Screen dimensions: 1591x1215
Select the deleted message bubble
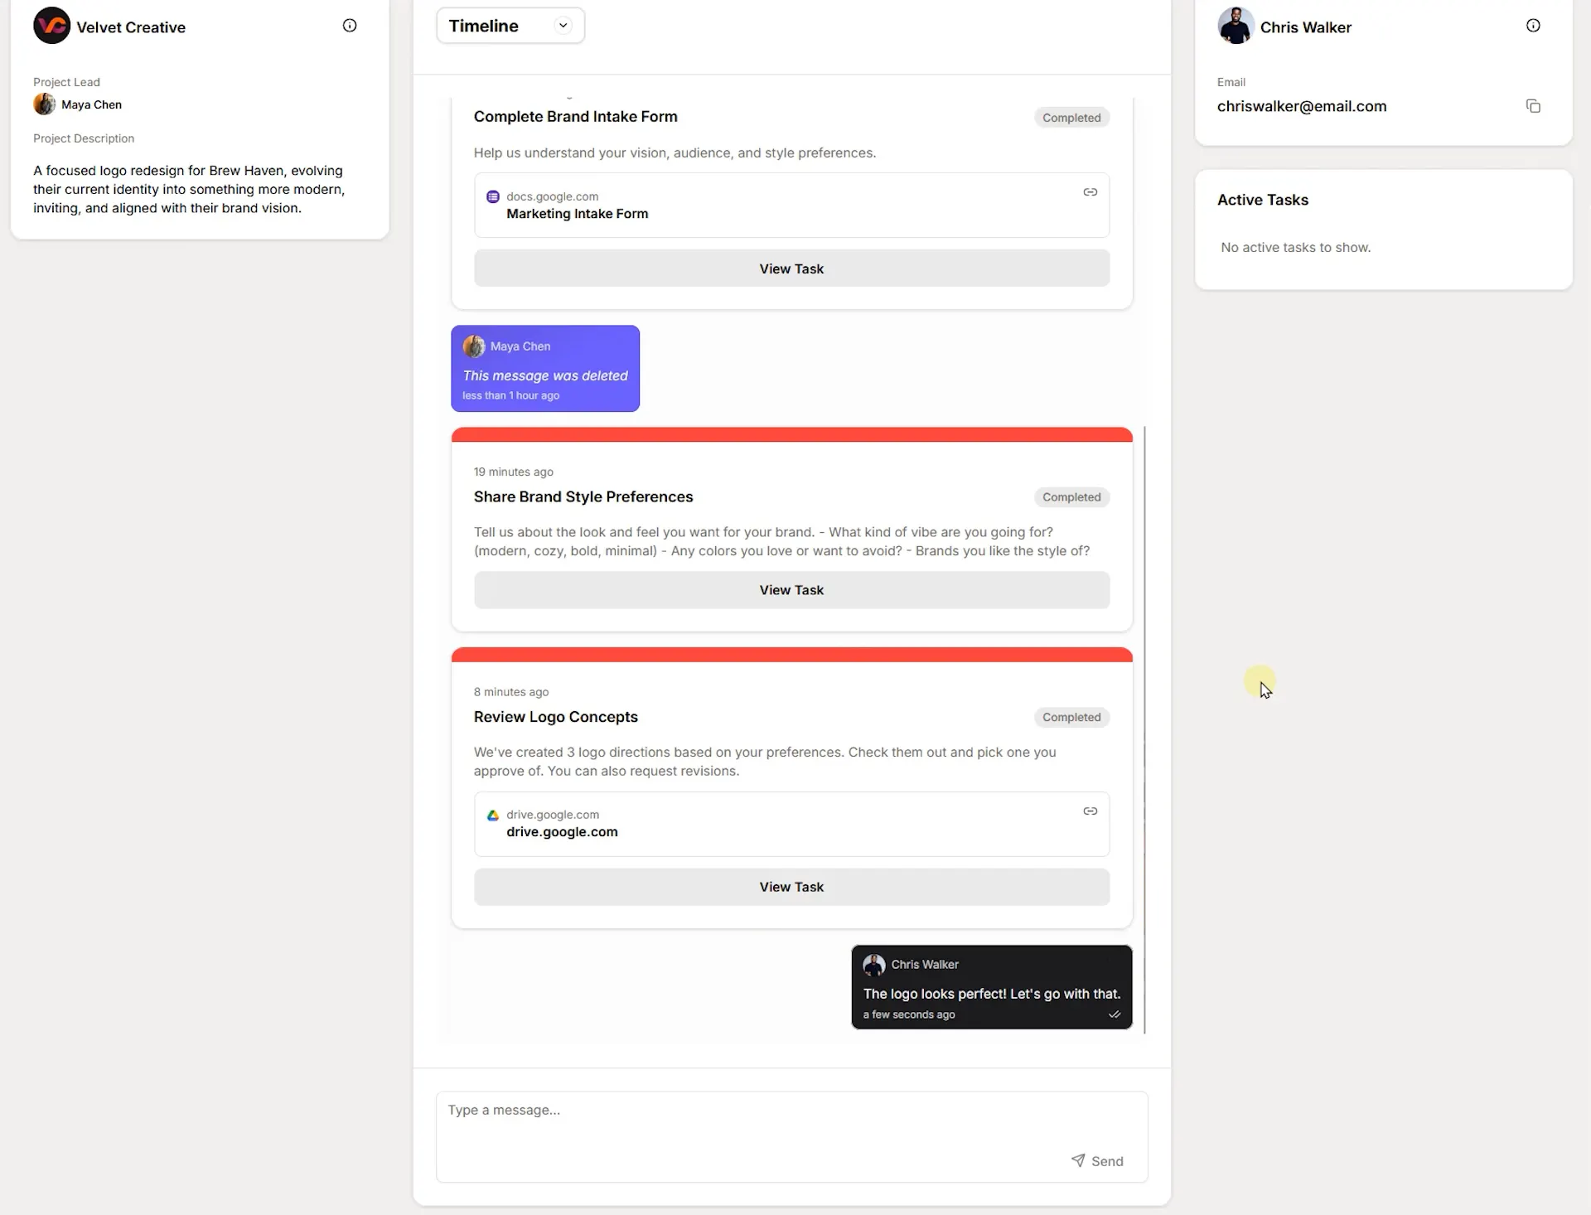545,369
